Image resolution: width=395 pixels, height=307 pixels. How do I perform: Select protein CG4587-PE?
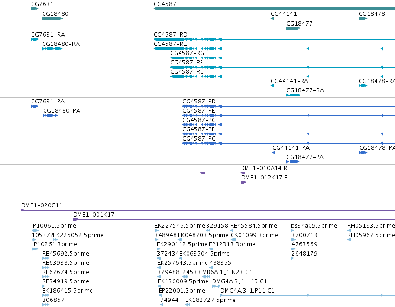(199, 111)
